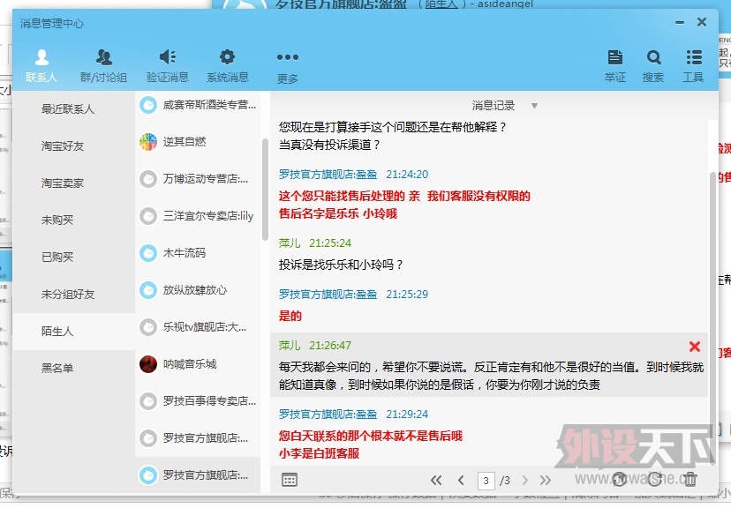Click 陌生人 link in background chat title
The width and height of the screenshot is (731, 508).
pos(441,4)
